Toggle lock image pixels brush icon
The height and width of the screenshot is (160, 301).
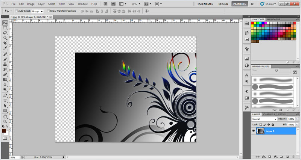tap(265, 125)
